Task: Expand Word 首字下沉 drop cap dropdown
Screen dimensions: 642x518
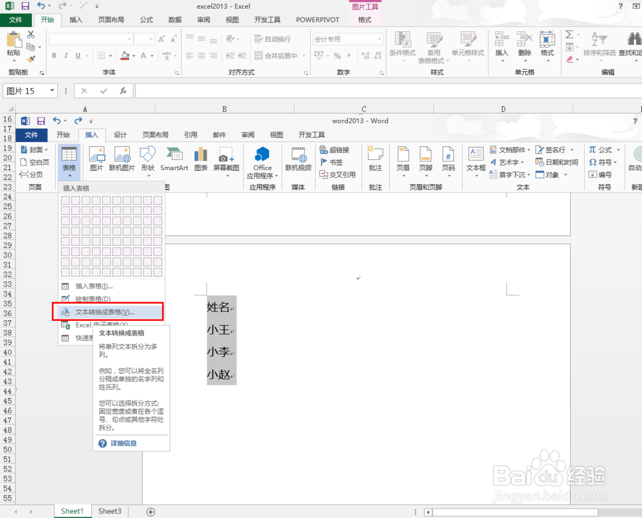Action: tap(529, 175)
